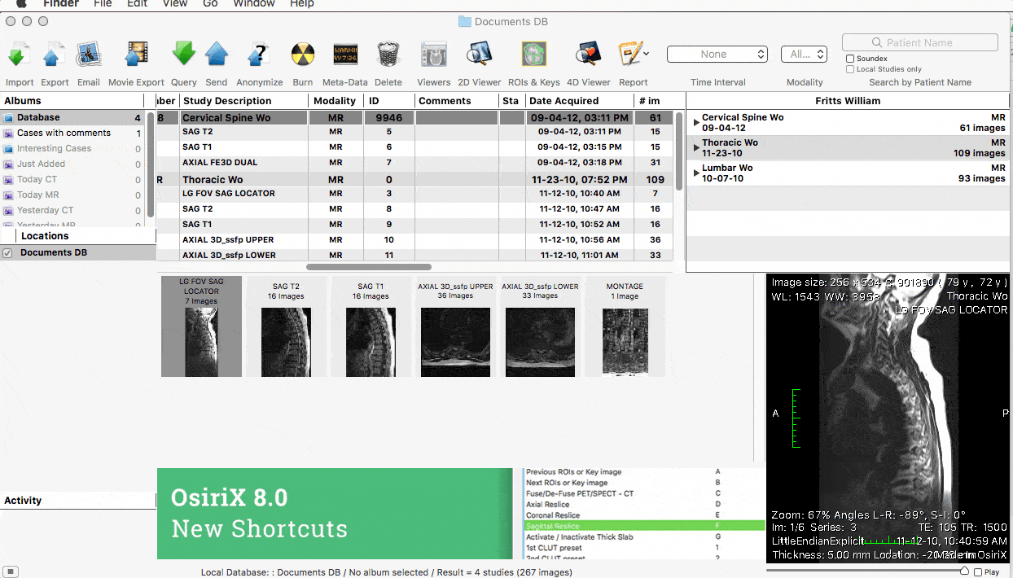Image resolution: width=1013 pixels, height=578 pixels.
Task: Click the Import toolbar icon
Action: tap(20, 55)
